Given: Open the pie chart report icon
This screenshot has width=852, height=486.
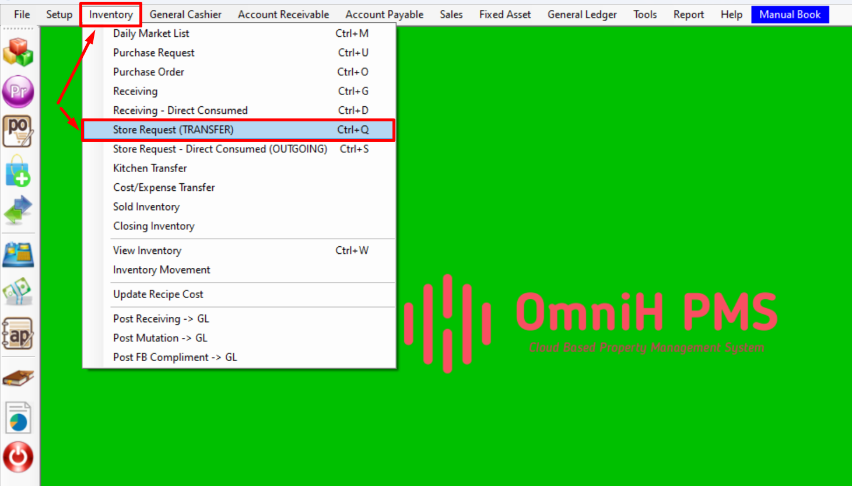Looking at the screenshot, I should [x=18, y=418].
